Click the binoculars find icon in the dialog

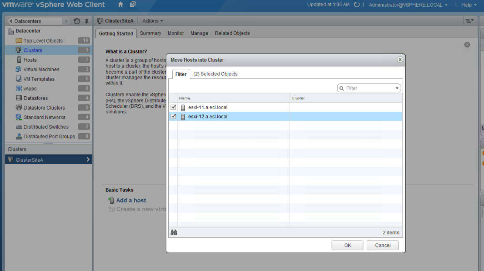(x=174, y=233)
